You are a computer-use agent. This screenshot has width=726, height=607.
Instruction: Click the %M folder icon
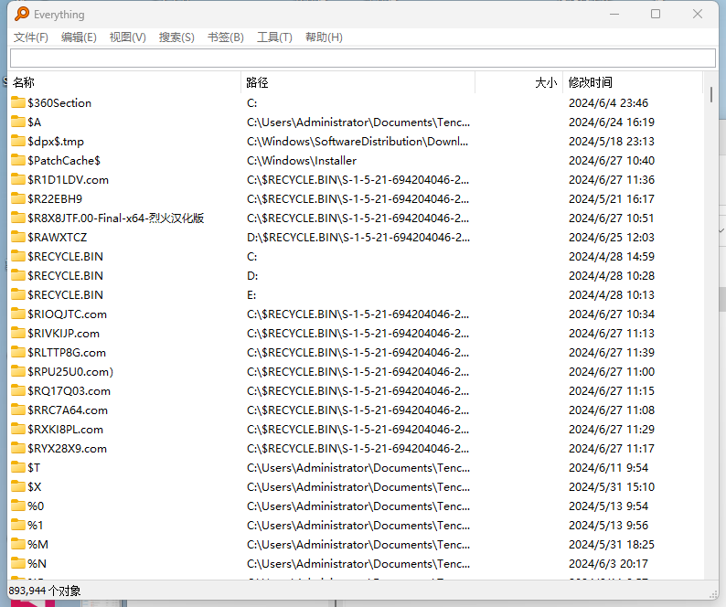tap(17, 544)
